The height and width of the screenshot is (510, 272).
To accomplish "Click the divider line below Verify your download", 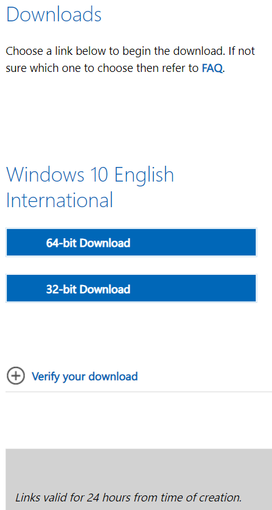I will (139, 392).
